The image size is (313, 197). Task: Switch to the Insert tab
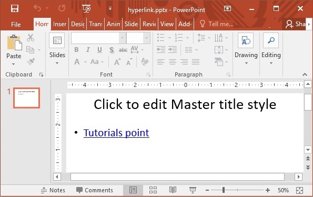tap(59, 24)
